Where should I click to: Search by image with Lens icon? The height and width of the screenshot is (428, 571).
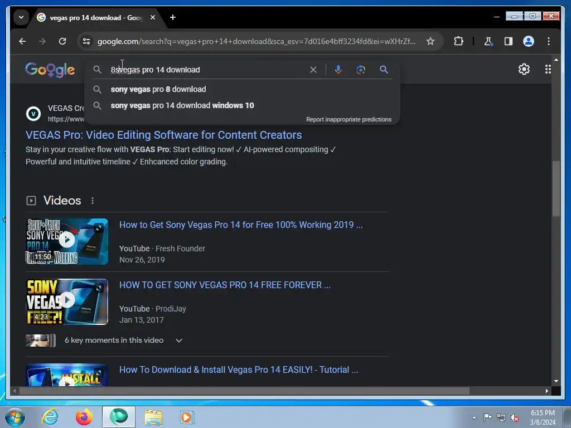[x=361, y=70]
